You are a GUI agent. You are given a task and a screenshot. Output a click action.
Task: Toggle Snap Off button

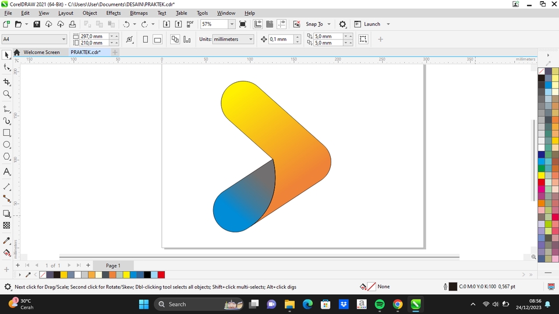(296, 24)
